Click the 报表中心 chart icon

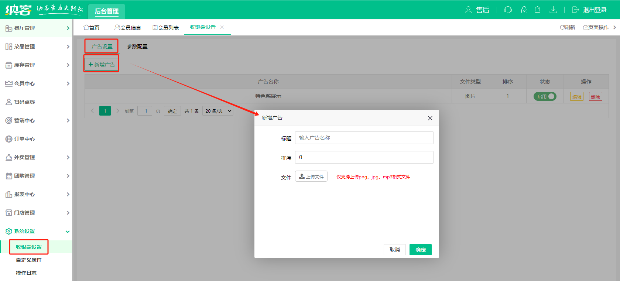coord(9,194)
